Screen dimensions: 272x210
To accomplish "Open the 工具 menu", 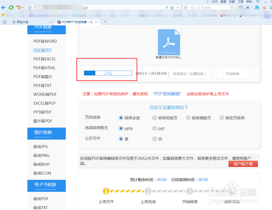I will 240,2.
